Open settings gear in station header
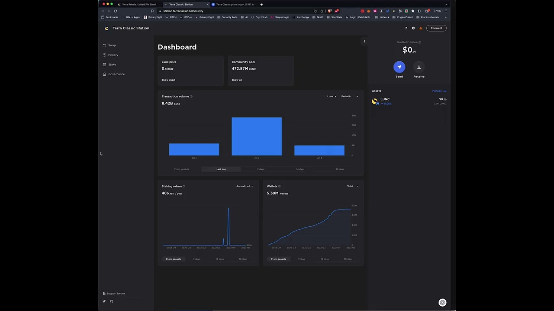Viewport: 554px width, 311px height. [x=413, y=28]
